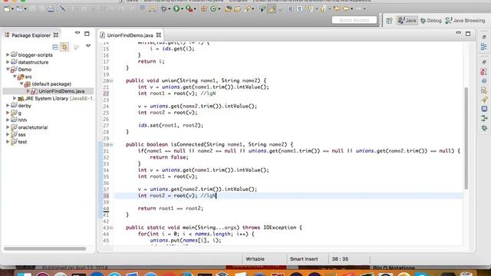This screenshot has width=491, height=276.
Task: Click the 'Smart Insert' status bar entry
Action: click(x=304, y=259)
